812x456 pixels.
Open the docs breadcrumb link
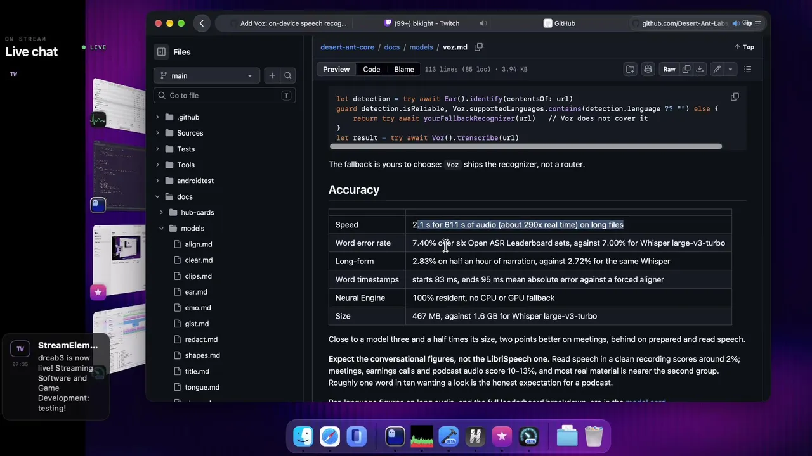pyautogui.click(x=392, y=47)
